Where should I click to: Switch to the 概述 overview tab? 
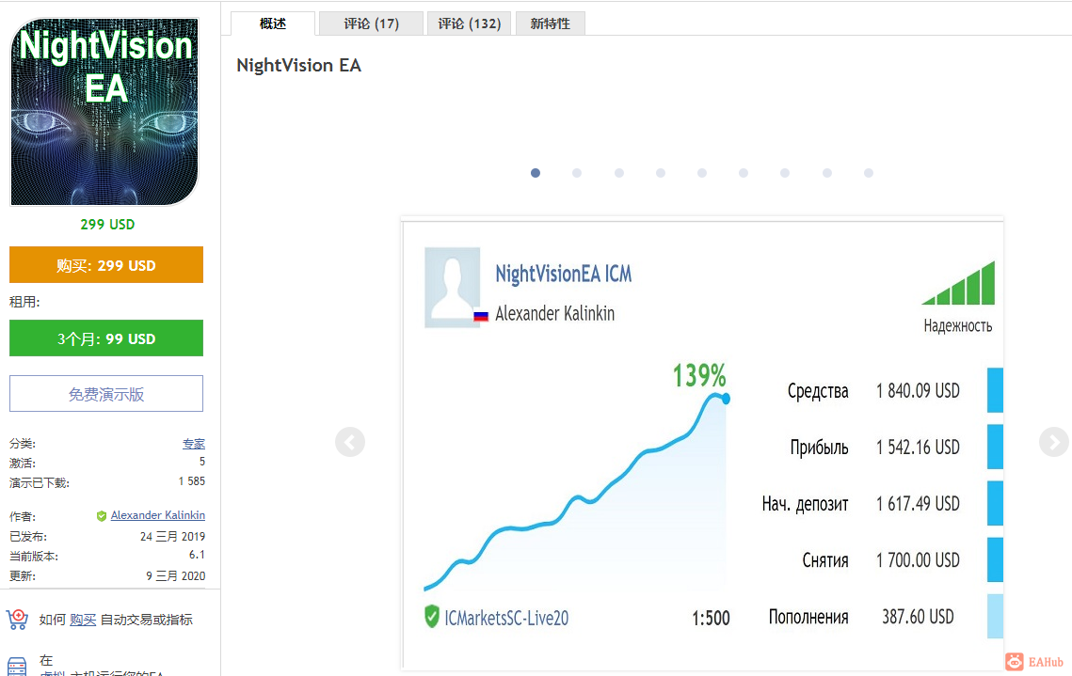point(273,24)
